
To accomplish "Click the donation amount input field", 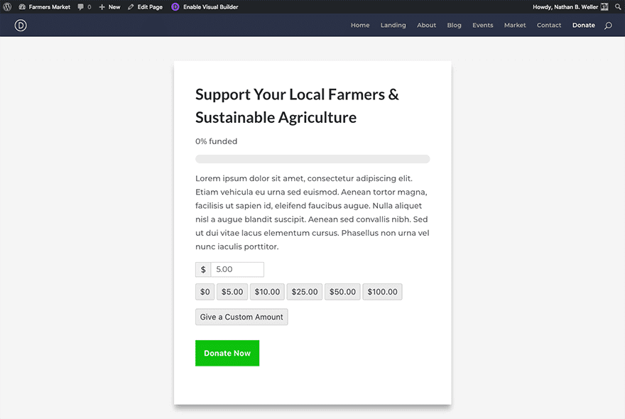I will [x=237, y=270].
